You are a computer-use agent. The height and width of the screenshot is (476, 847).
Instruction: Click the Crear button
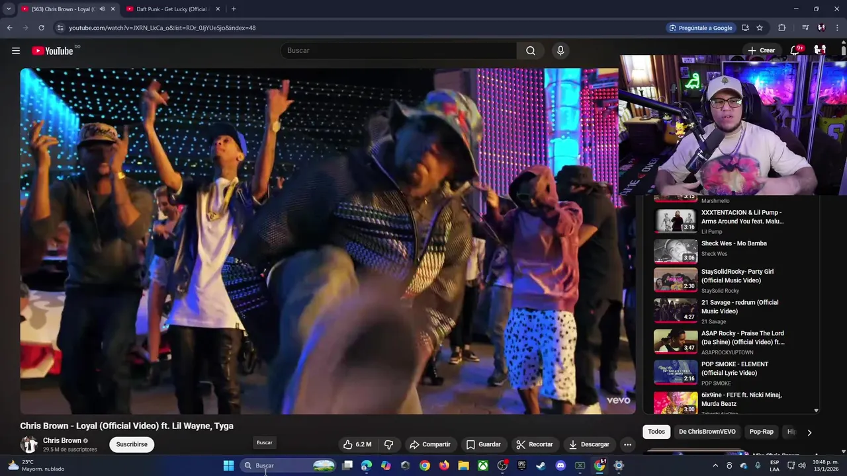[x=761, y=50]
